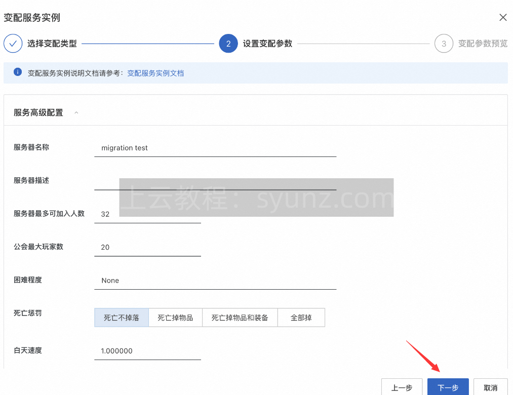Click the 白天速度 label

point(27,350)
